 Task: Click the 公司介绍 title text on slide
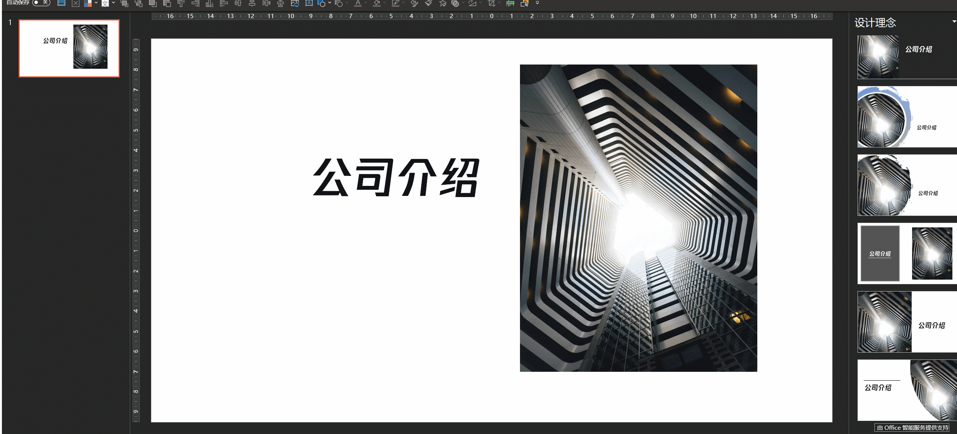396,177
